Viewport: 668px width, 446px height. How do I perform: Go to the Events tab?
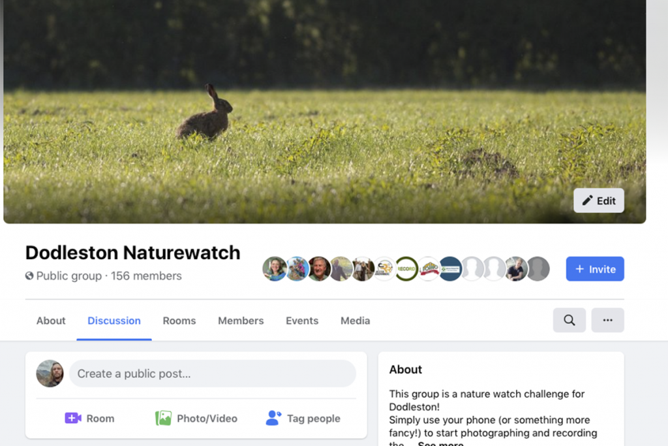[302, 321]
